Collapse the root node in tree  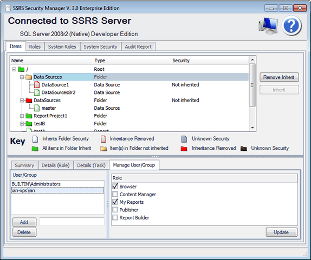pos(14,69)
